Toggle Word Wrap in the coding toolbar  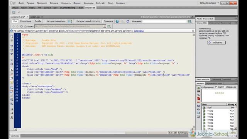(12, 78)
